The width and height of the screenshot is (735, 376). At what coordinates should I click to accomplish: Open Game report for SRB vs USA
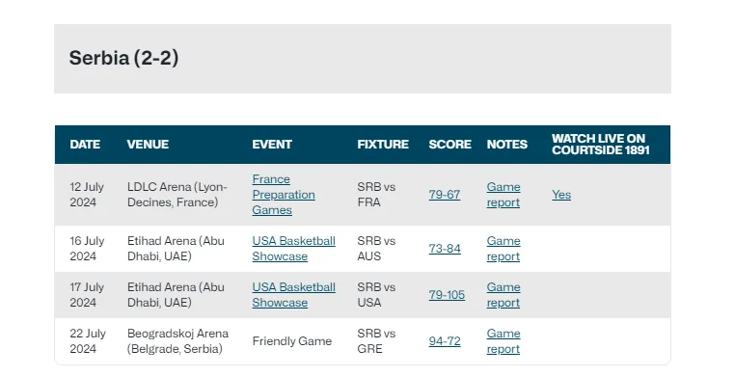click(504, 294)
